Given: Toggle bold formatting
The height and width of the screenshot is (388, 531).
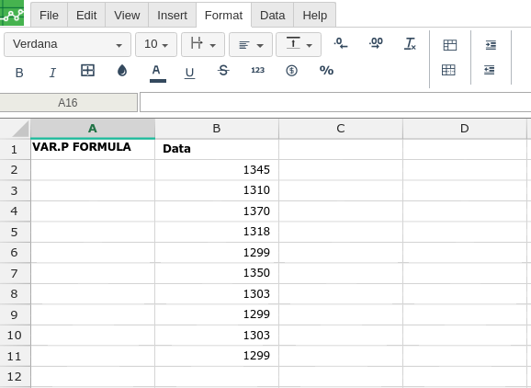Looking at the screenshot, I should (19, 73).
